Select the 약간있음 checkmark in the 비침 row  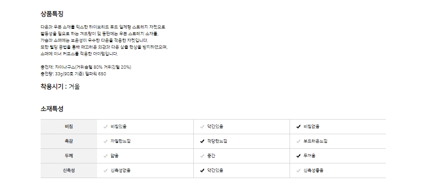pos(203,127)
